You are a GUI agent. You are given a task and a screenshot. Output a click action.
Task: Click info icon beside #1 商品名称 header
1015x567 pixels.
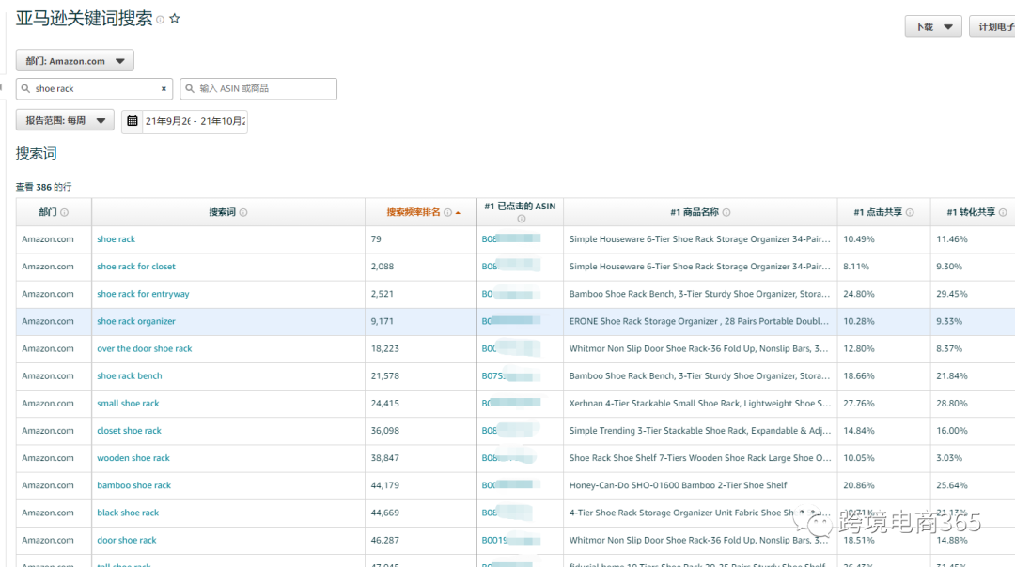(x=726, y=213)
